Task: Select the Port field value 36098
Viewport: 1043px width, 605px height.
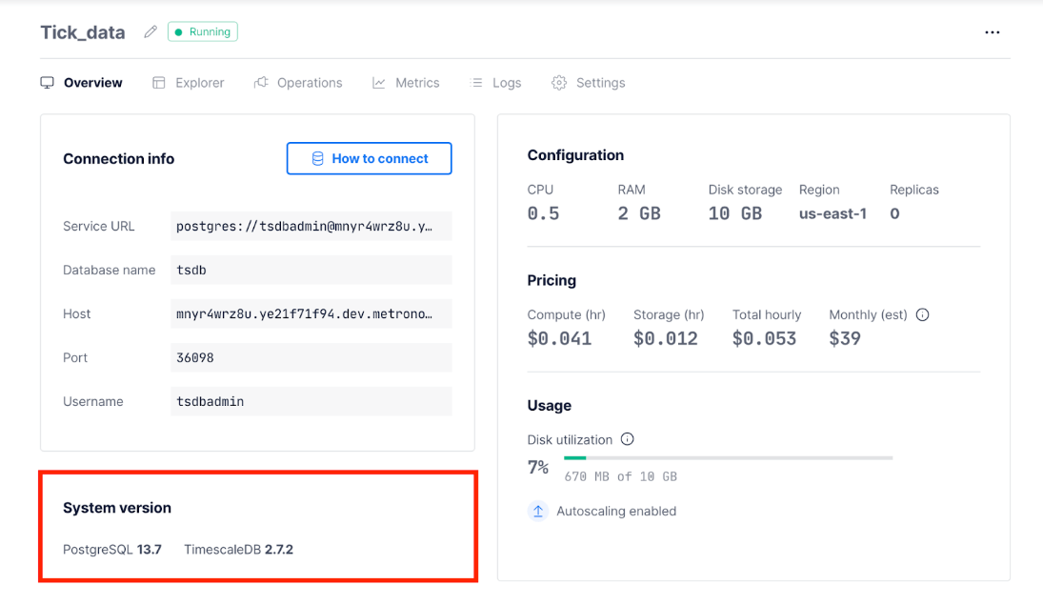Action: (x=311, y=357)
